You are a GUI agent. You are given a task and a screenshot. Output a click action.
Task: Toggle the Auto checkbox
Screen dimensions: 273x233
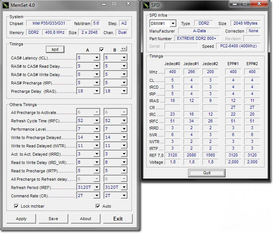98,206
